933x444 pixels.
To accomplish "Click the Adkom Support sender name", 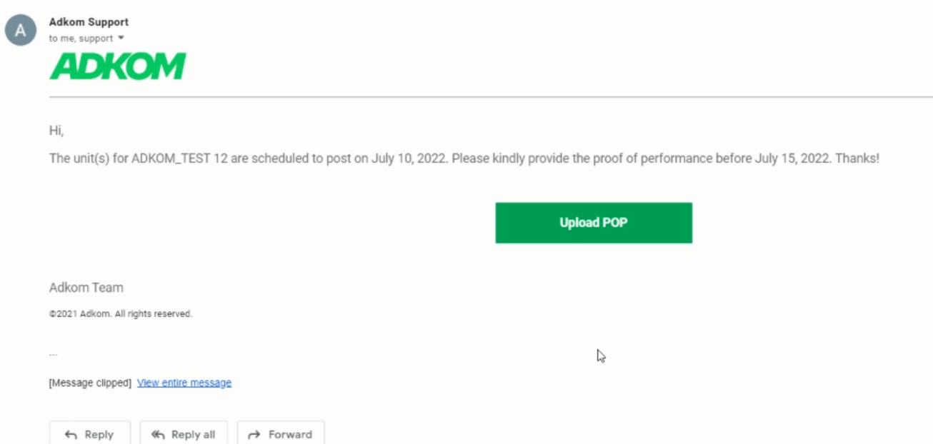I will click(x=89, y=22).
